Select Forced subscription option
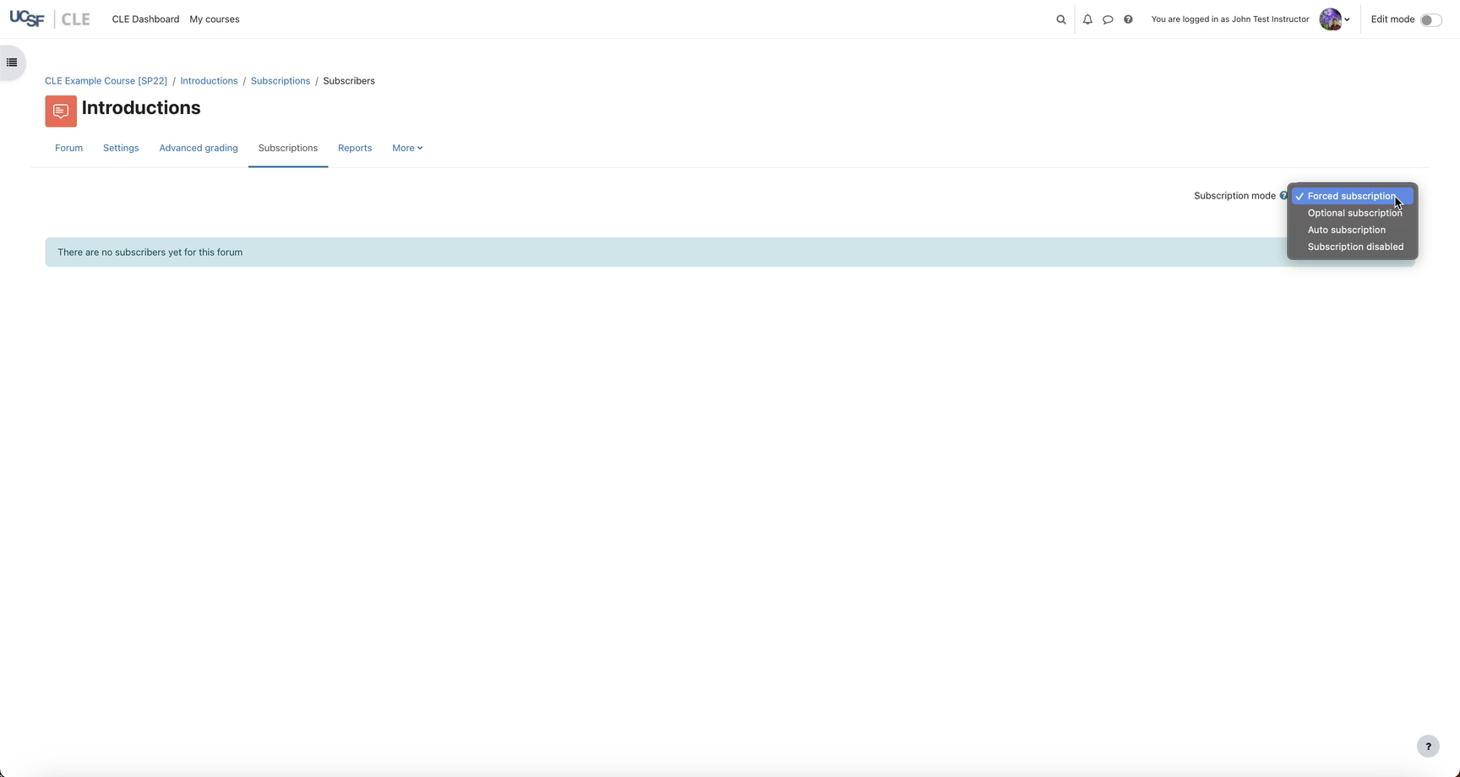This screenshot has height=777, width=1460. (x=1352, y=196)
